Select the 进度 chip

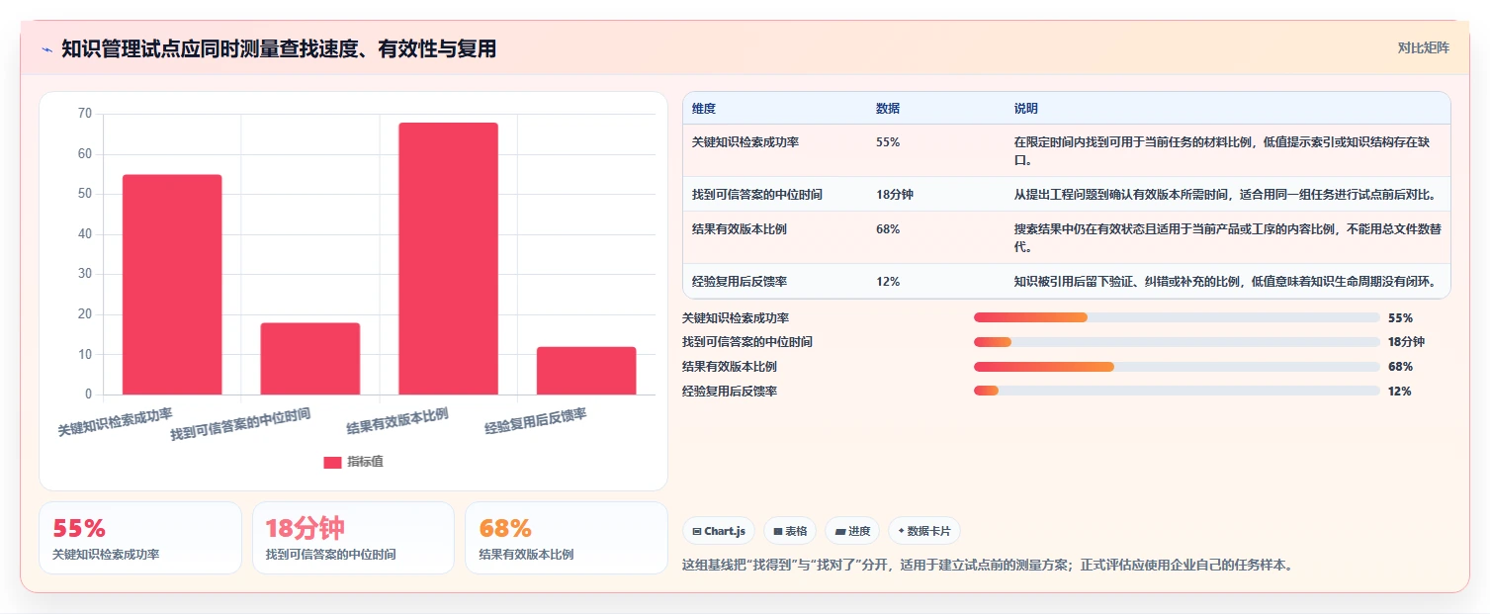pos(852,531)
